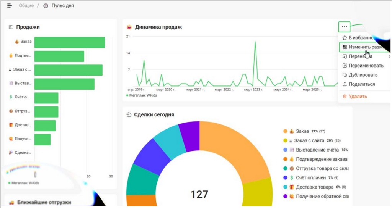Click the star icon for В избранное
This screenshot has height=208, width=392.
345,38
